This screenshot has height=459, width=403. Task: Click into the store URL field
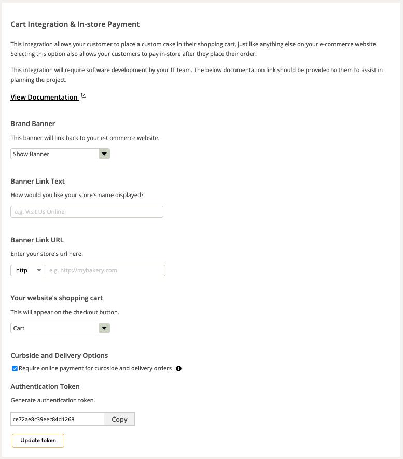click(x=105, y=270)
